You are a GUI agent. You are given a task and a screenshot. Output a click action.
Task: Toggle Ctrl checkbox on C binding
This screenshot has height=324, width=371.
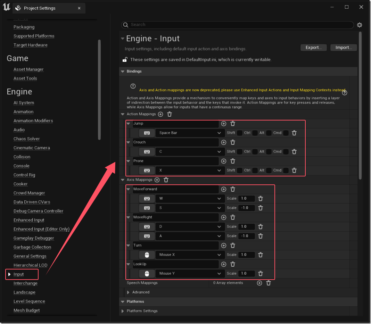coord(255,152)
